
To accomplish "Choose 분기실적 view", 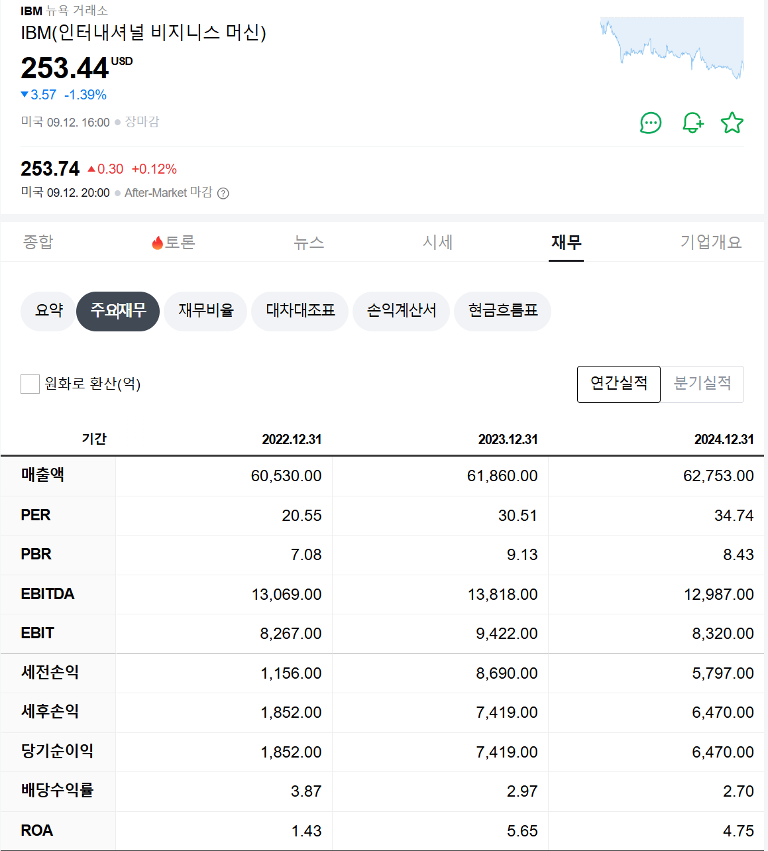I will pyautogui.click(x=702, y=384).
